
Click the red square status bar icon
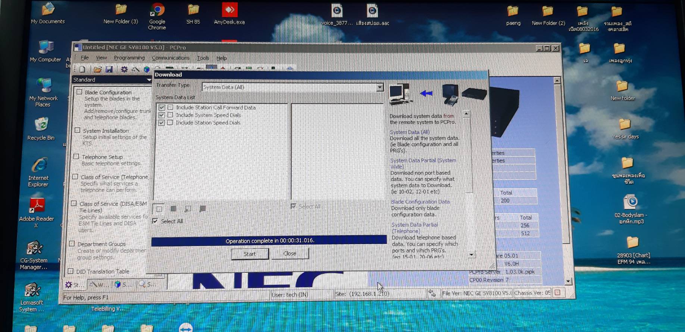tap(557, 293)
